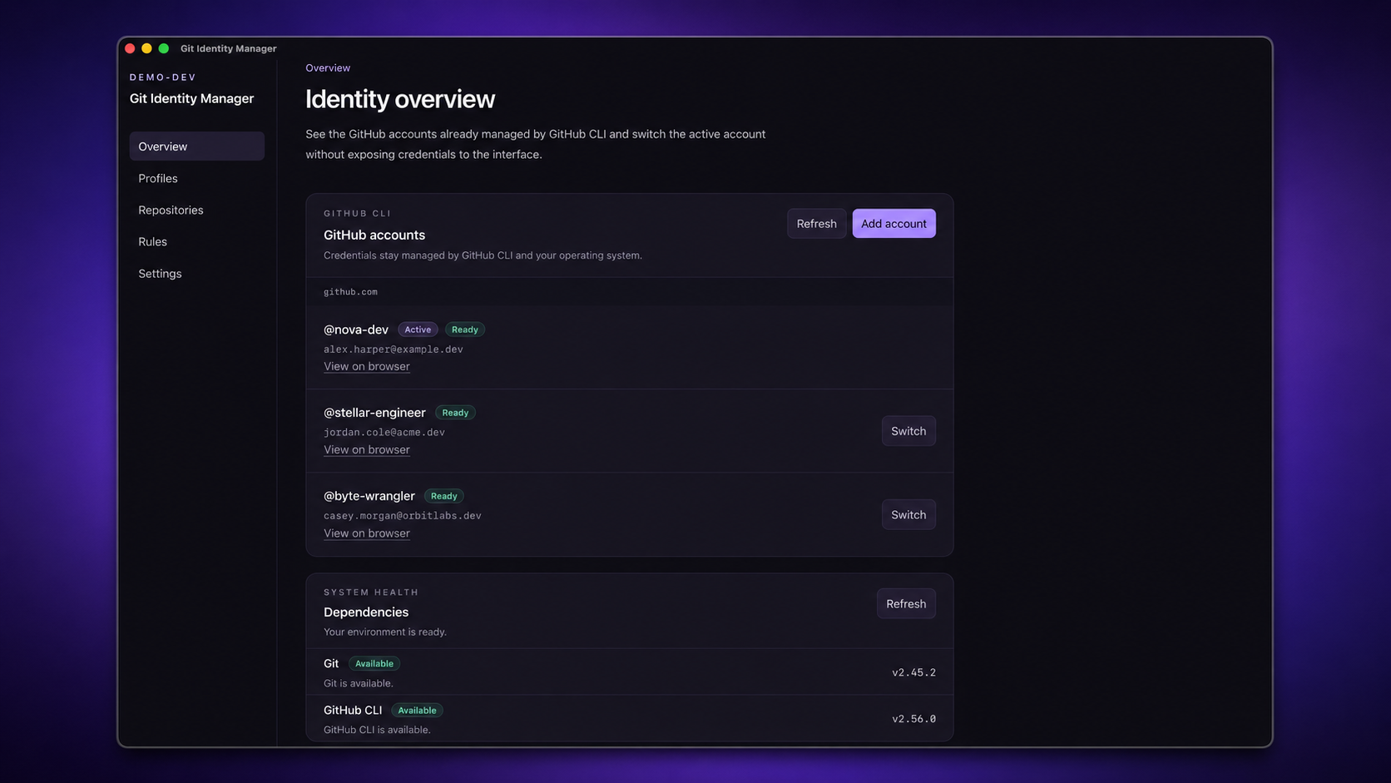The image size is (1391, 783).
Task: Click the Add account button
Action: coord(894,224)
